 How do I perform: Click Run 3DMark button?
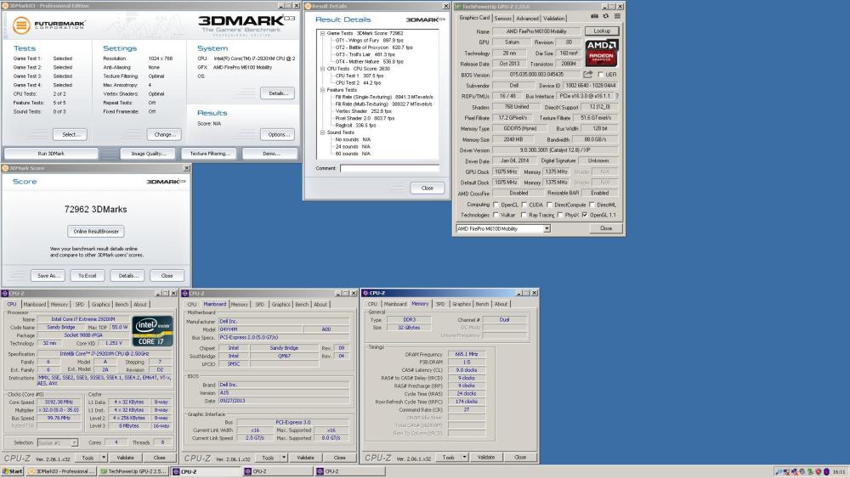(x=51, y=154)
